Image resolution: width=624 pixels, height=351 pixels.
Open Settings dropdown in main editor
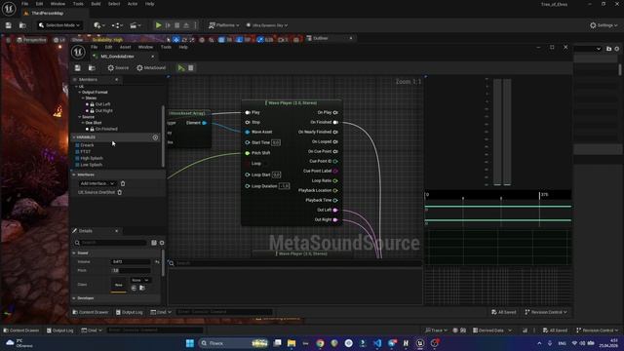click(x=604, y=25)
